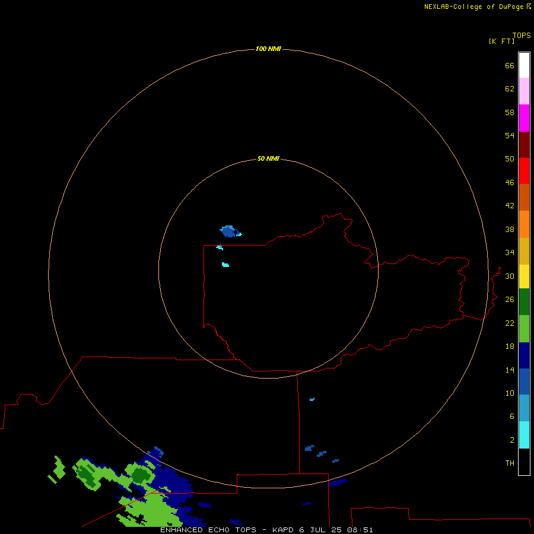Select the bright red legend swatch

click(524, 171)
